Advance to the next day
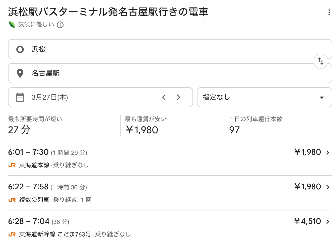 (178, 97)
